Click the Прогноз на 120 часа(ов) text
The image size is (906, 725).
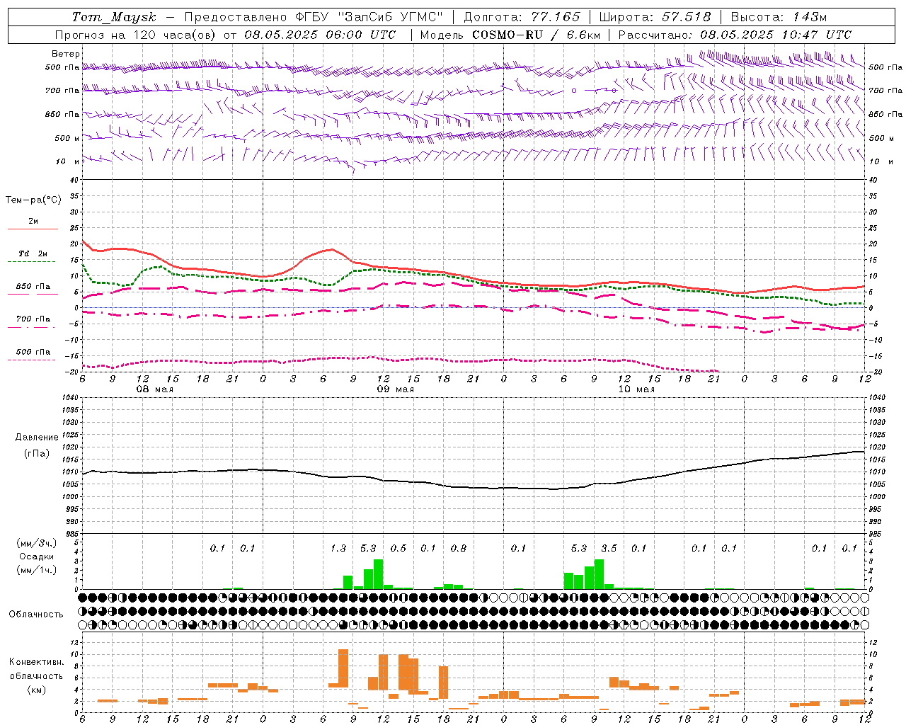tap(137, 35)
